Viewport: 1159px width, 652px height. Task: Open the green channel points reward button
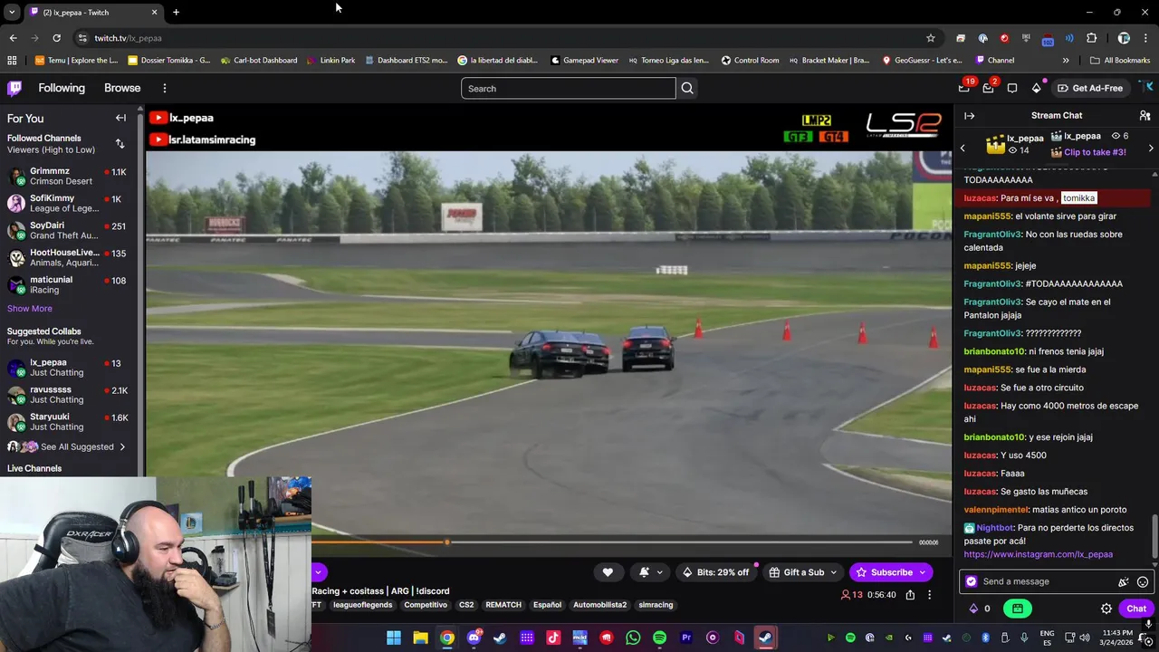[x=1017, y=609]
